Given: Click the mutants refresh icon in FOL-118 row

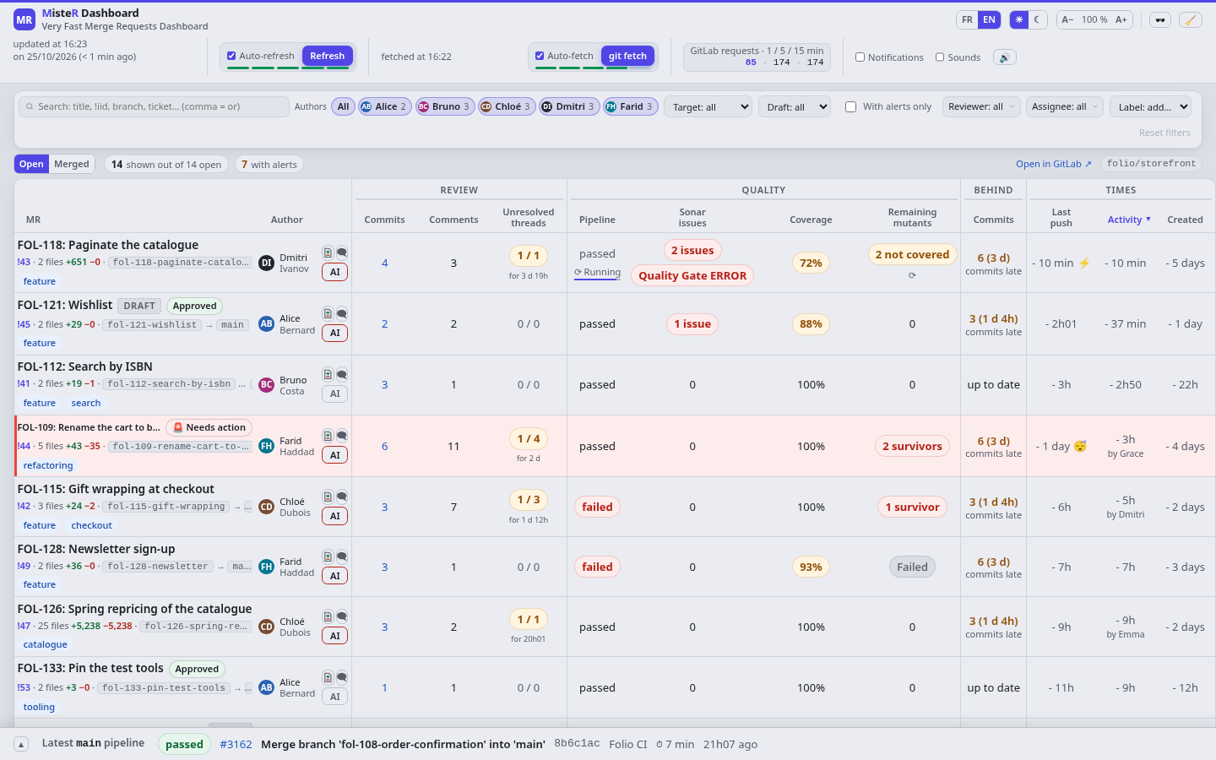Looking at the screenshot, I should (912, 275).
